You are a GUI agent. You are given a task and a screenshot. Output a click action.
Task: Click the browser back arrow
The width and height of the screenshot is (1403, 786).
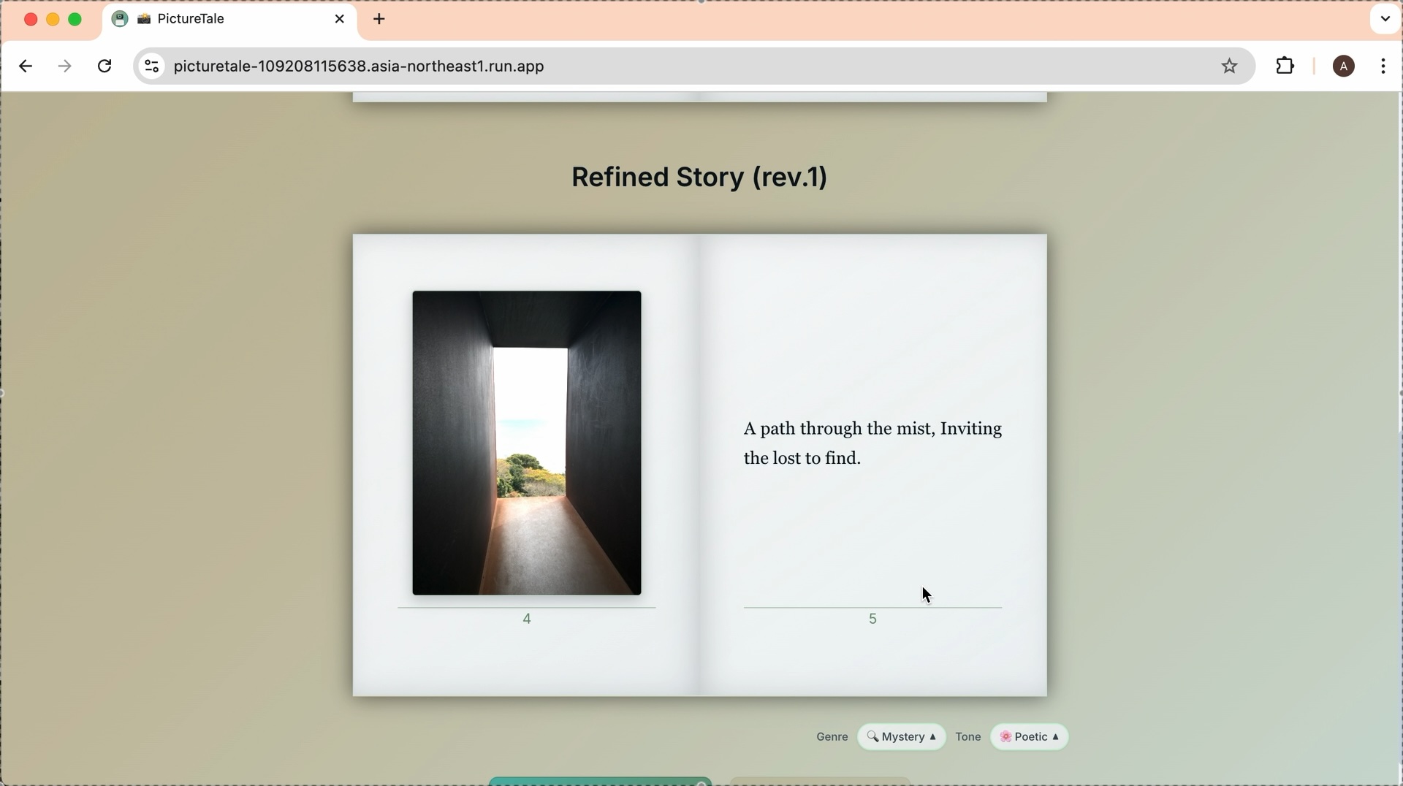click(x=26, y=66)
